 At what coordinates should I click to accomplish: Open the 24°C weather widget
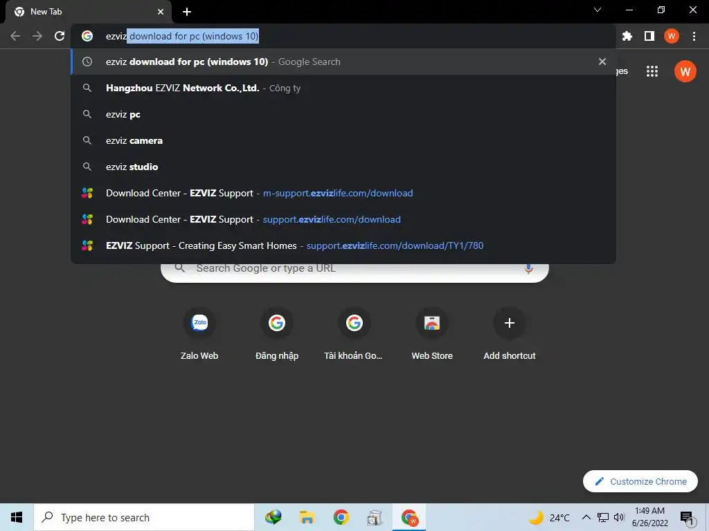tap(550, 517)
